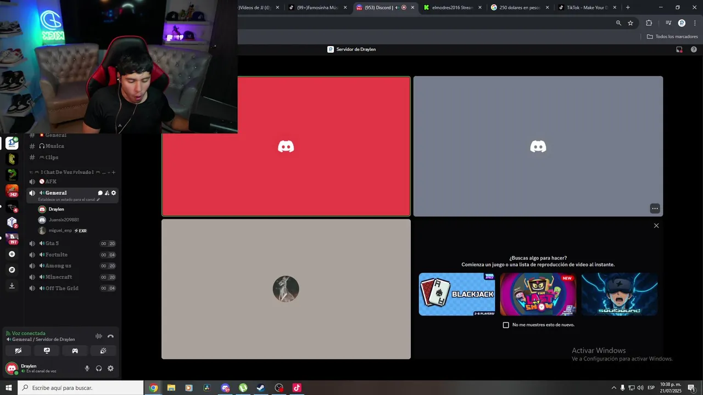The height and width of the screenshot is (395, 703).
Task: Launch The Last Show activity card
Action: tap(538, 294)
